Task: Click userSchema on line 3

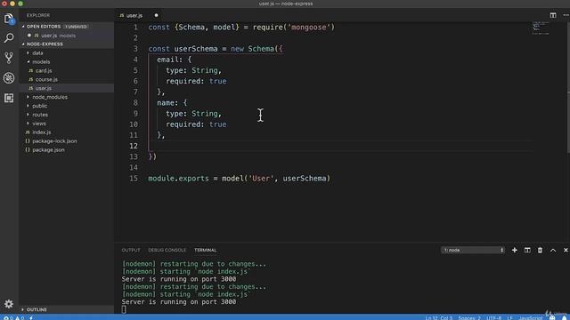Action: click(x=196, y=49)
